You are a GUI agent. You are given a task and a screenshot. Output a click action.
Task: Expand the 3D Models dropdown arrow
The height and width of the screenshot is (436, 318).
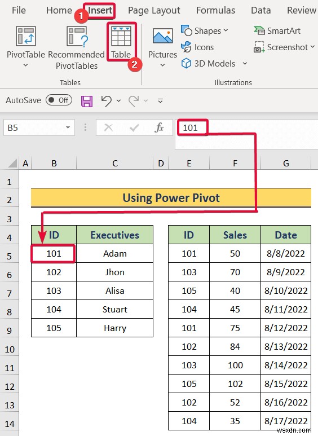(x=245, y=63)
